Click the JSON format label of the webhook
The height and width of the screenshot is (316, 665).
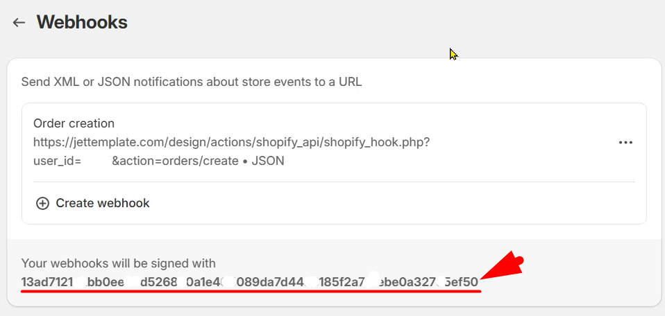268,161
